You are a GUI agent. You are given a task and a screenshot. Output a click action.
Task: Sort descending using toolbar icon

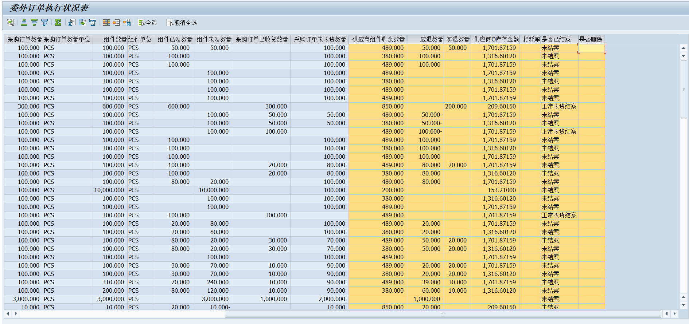[x=34, y=23]
